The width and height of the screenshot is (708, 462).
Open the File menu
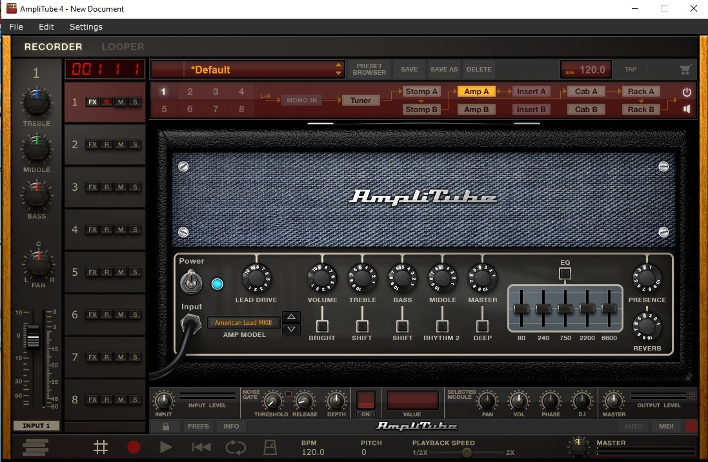tap(15, 26)
